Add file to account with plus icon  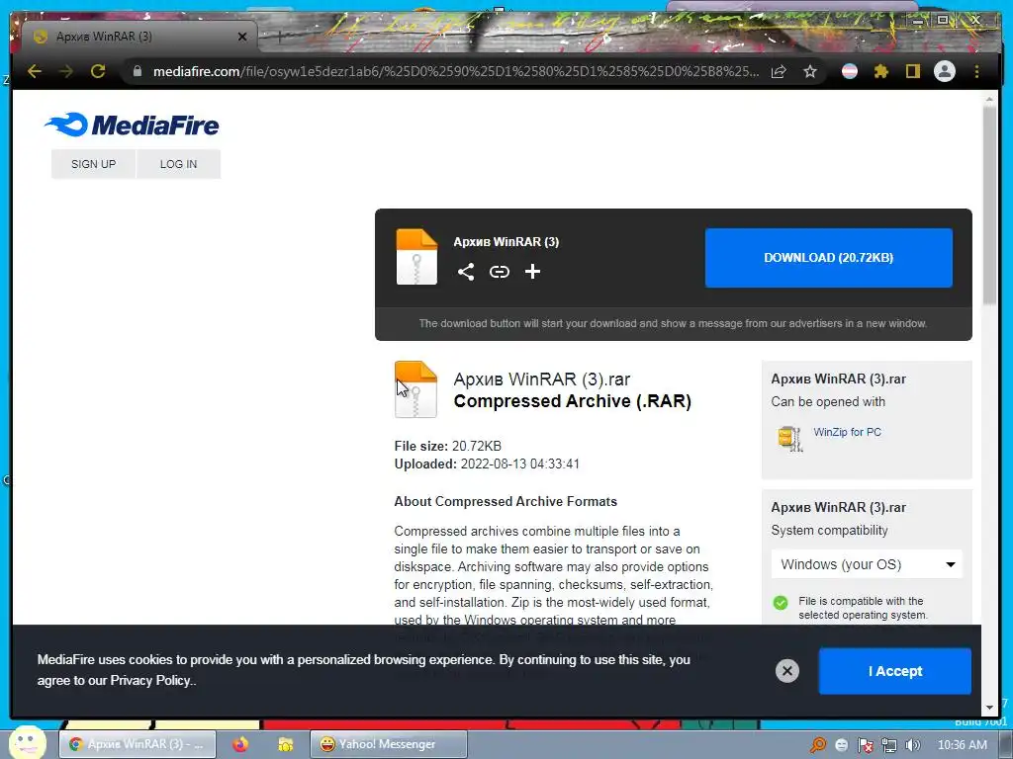coord(532,272)
